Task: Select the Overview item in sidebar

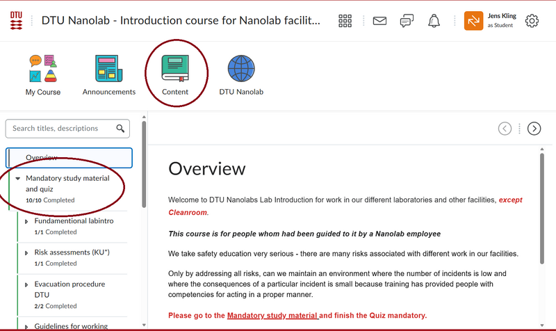Action: tap(69, 158)
